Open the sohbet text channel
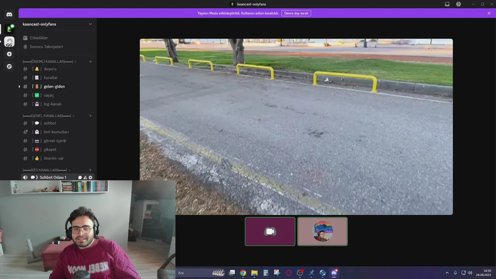The height and width of the screenshot is (279, 496). click(x=57, y=123)
